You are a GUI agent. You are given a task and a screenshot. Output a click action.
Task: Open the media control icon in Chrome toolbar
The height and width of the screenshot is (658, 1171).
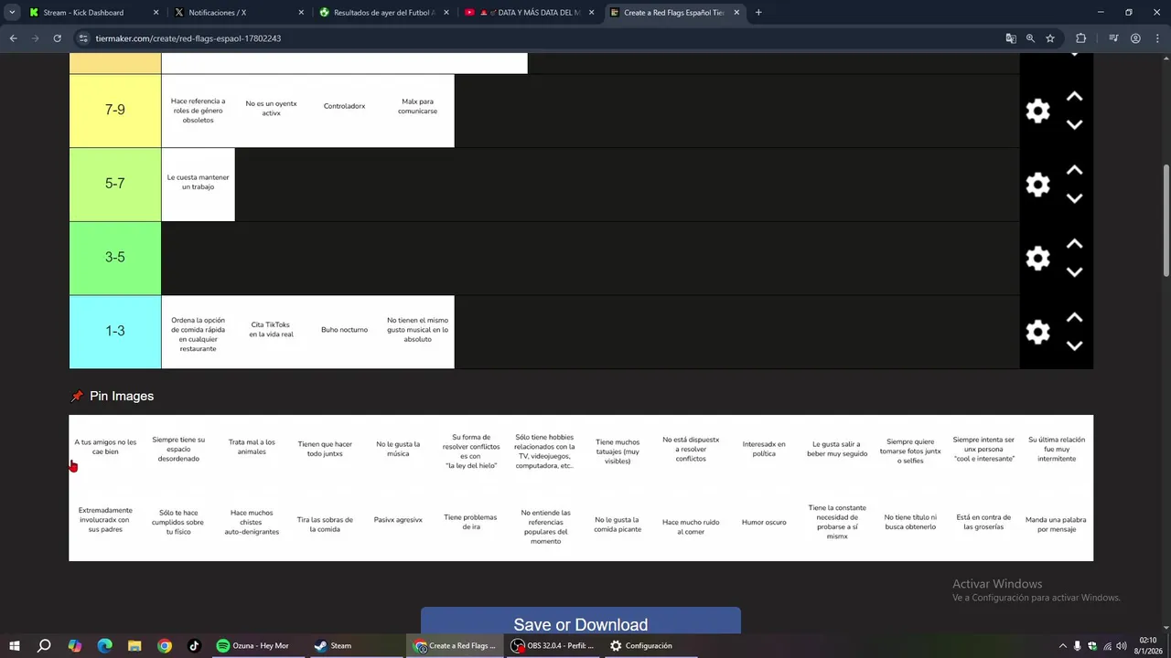(x=1113, y=38)
